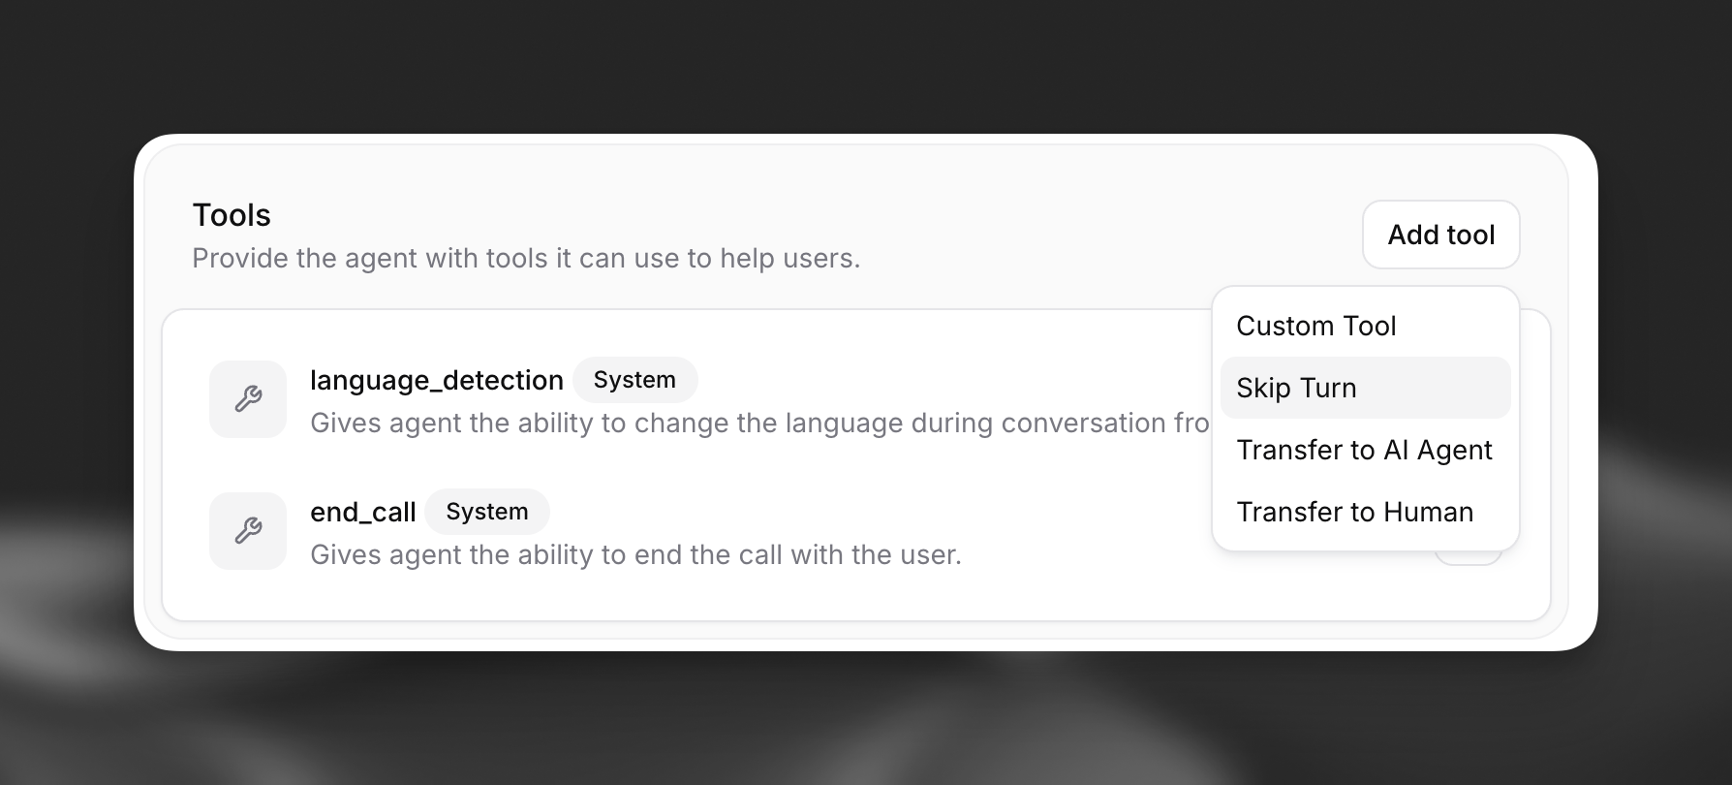Viewport: 1732px width, 785px height.
Task: Click the Add tool button
Action: tap(1440, 235)
